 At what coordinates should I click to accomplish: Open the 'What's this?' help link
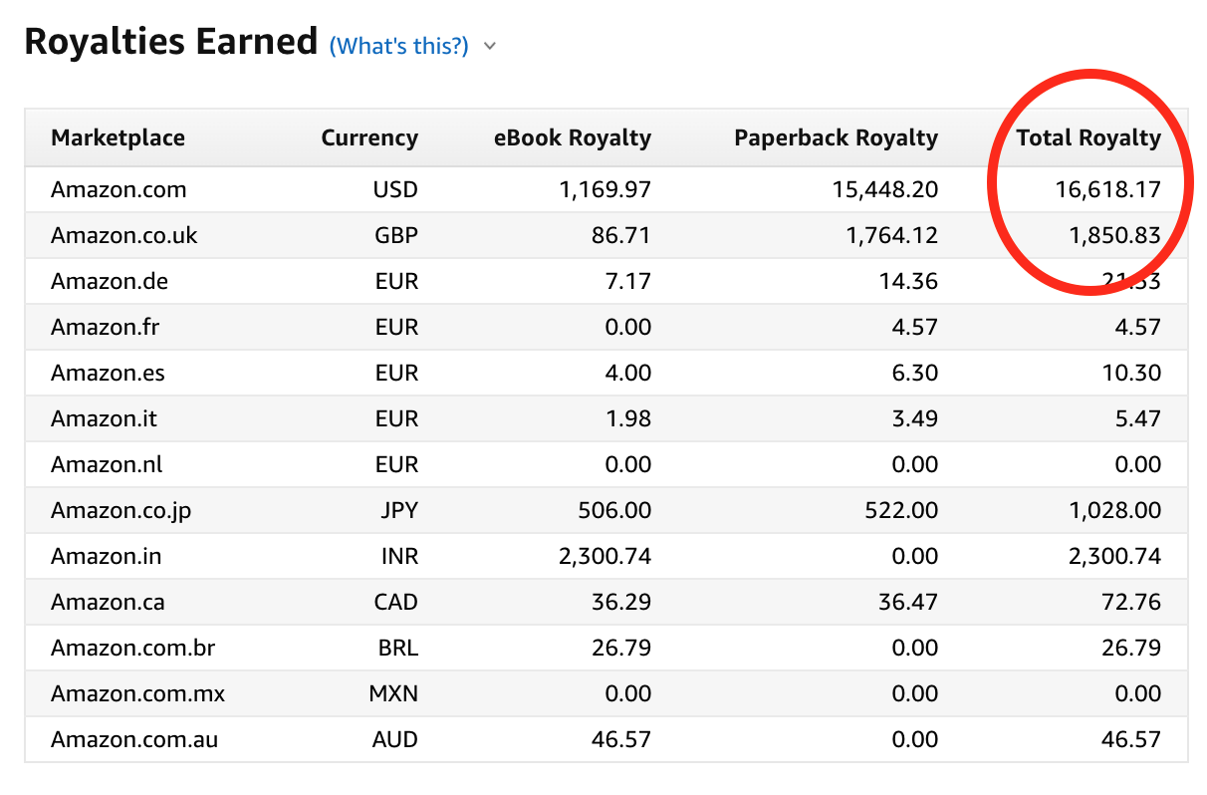click(398, 46)
